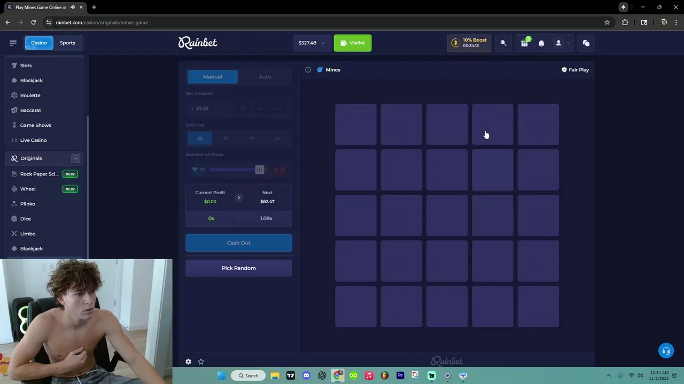The image size is (684, 384).
Task: Expand the $327.48 balance dropdown
Action: (x=312, y=43)
